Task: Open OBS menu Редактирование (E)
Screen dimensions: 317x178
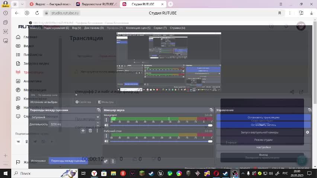Action: (56, 28)
